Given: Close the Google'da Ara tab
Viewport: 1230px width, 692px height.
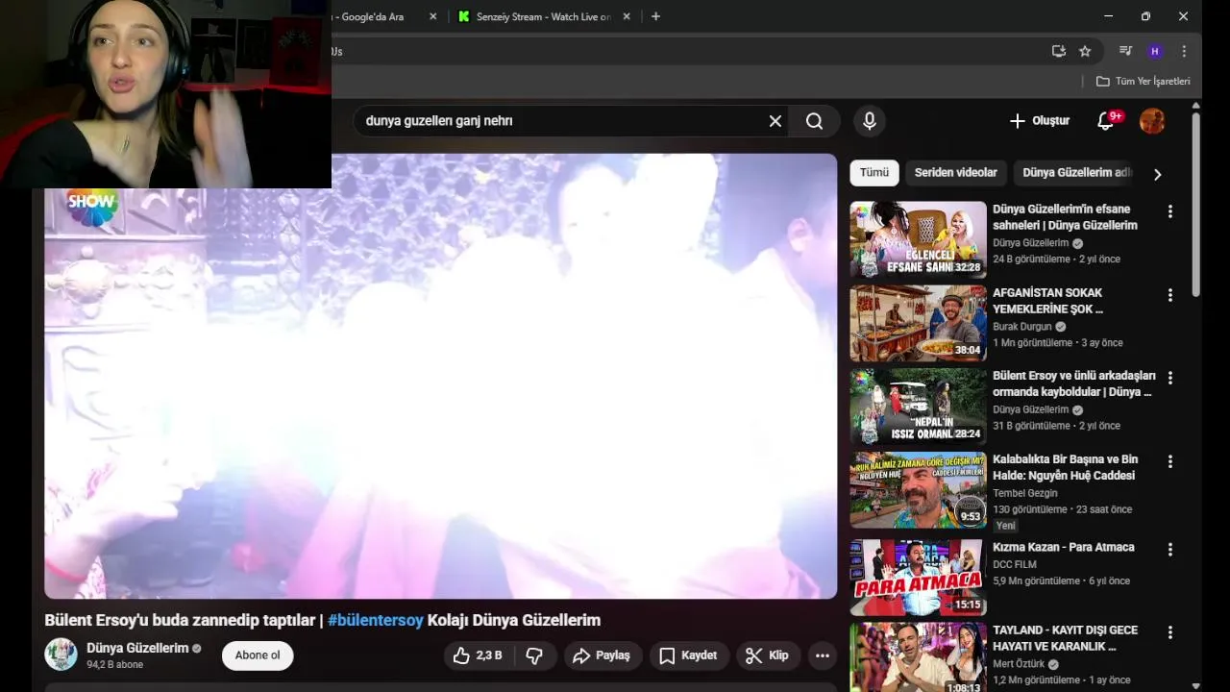Looking at the screenshot, I should tap(432, 16).
